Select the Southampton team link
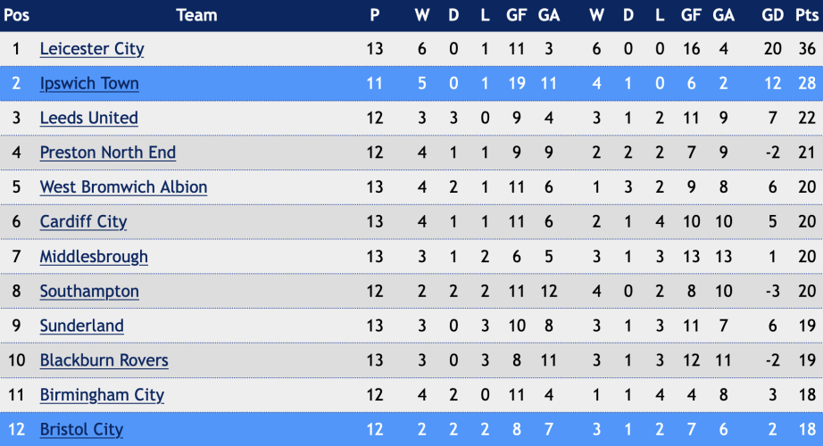The image size is (823, 446). 89,291
